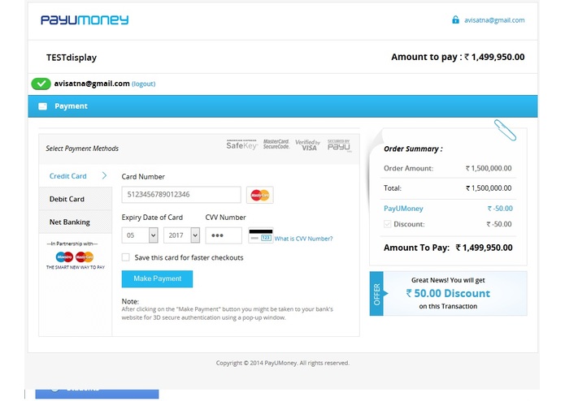Click the Copyright 2014 PayUMoney footer text
This screenshot has height=401, width=565.
coord(283,363)
